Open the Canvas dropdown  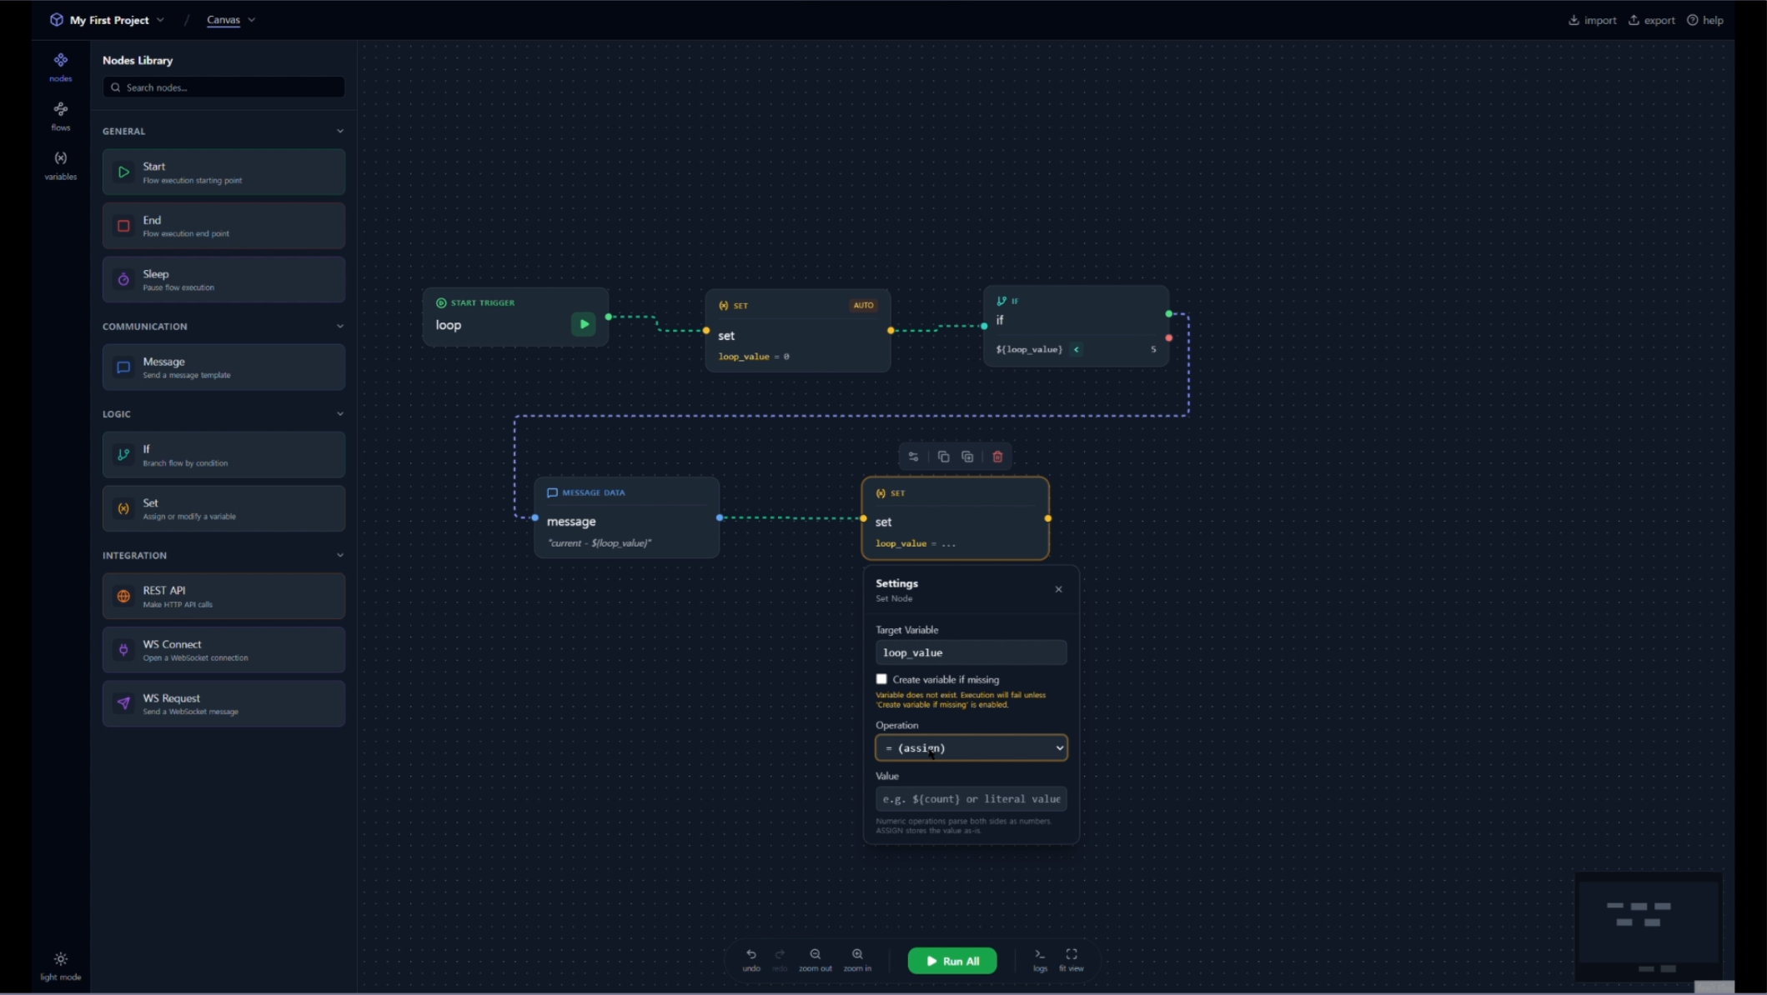[x=231, y=20]
